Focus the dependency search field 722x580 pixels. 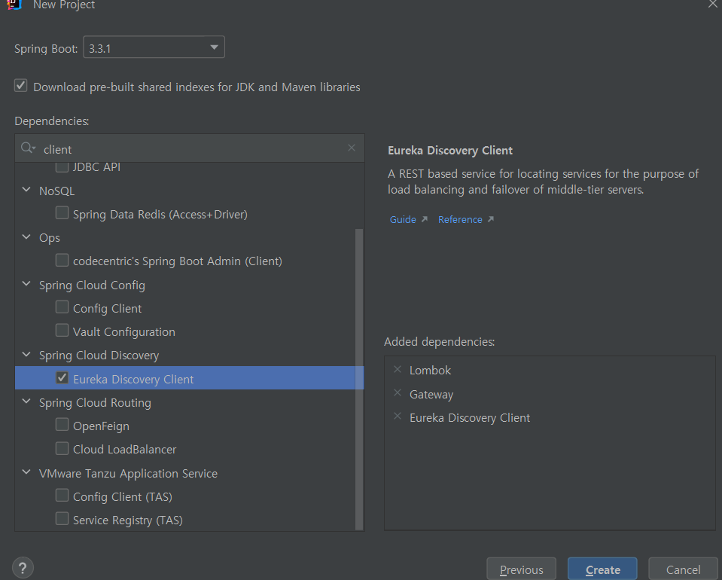tap(190, 148)
